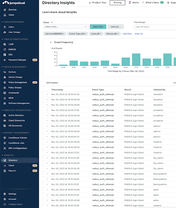Click the RADIUS sidebar icon
The height and width of the screenshot is (208, 176).
[5, 50]
